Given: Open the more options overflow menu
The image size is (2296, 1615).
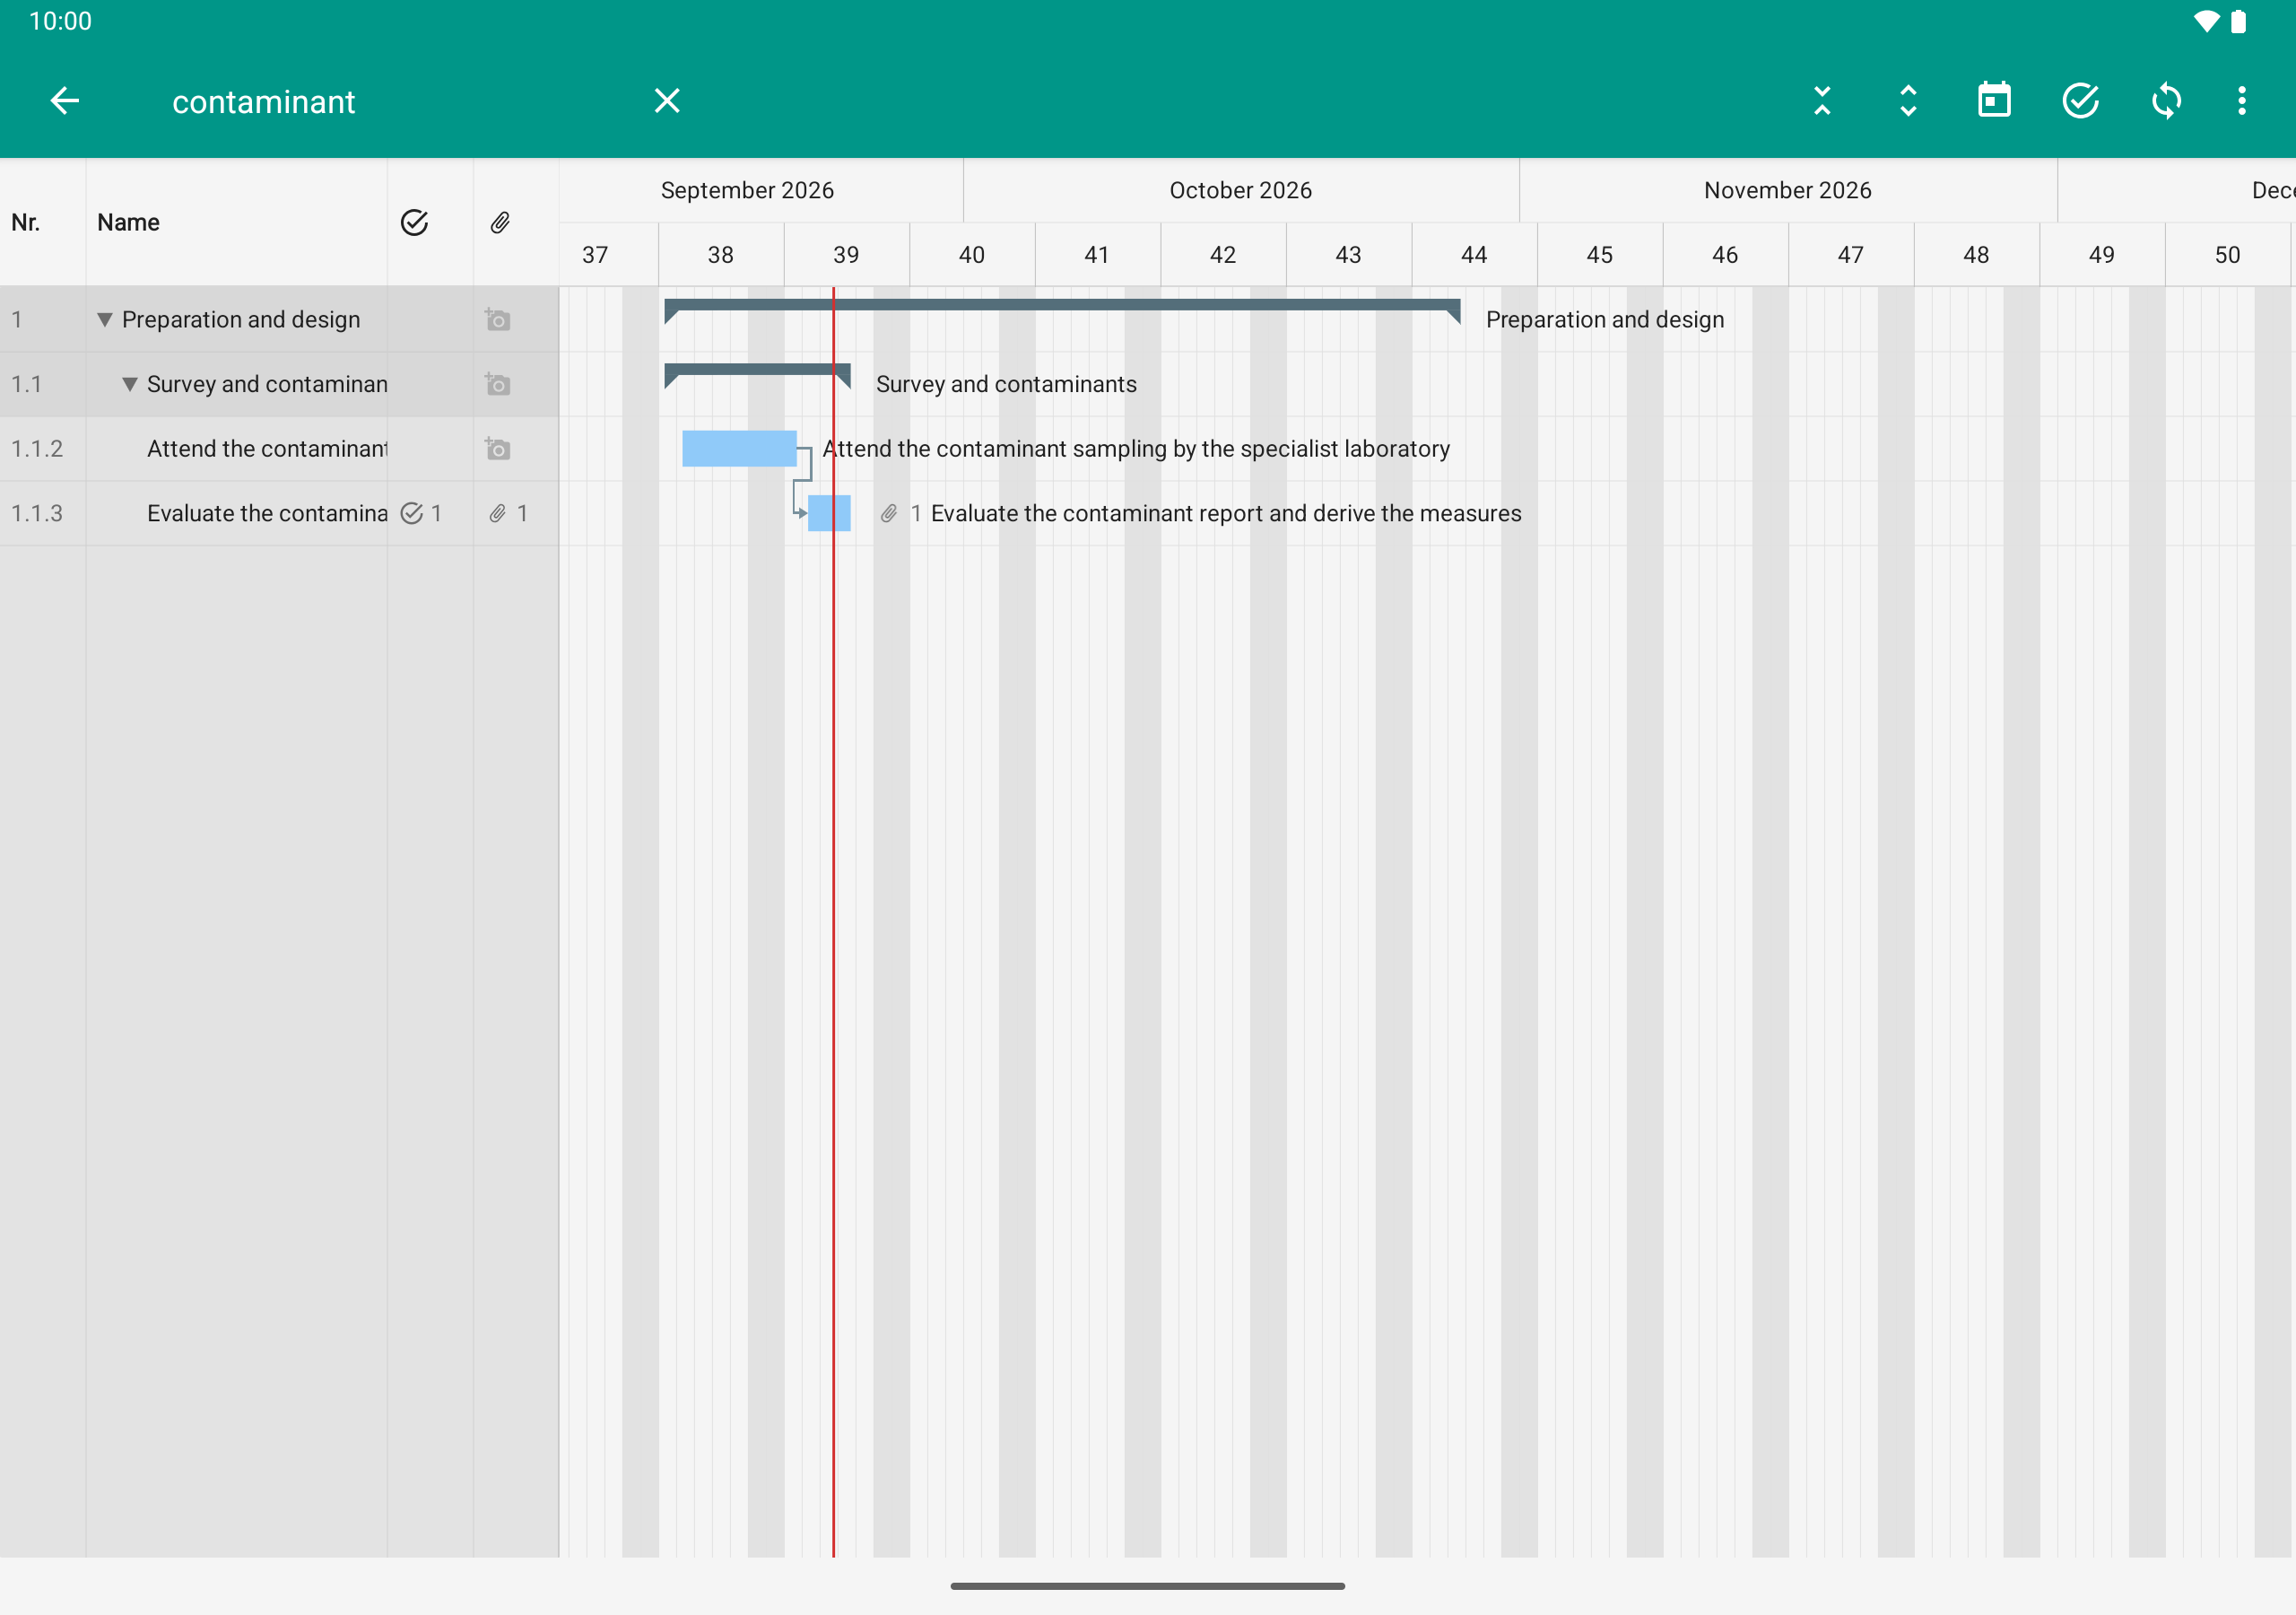Looking at the screenshot, I should pyautogui.click(x=2242, y=101).
